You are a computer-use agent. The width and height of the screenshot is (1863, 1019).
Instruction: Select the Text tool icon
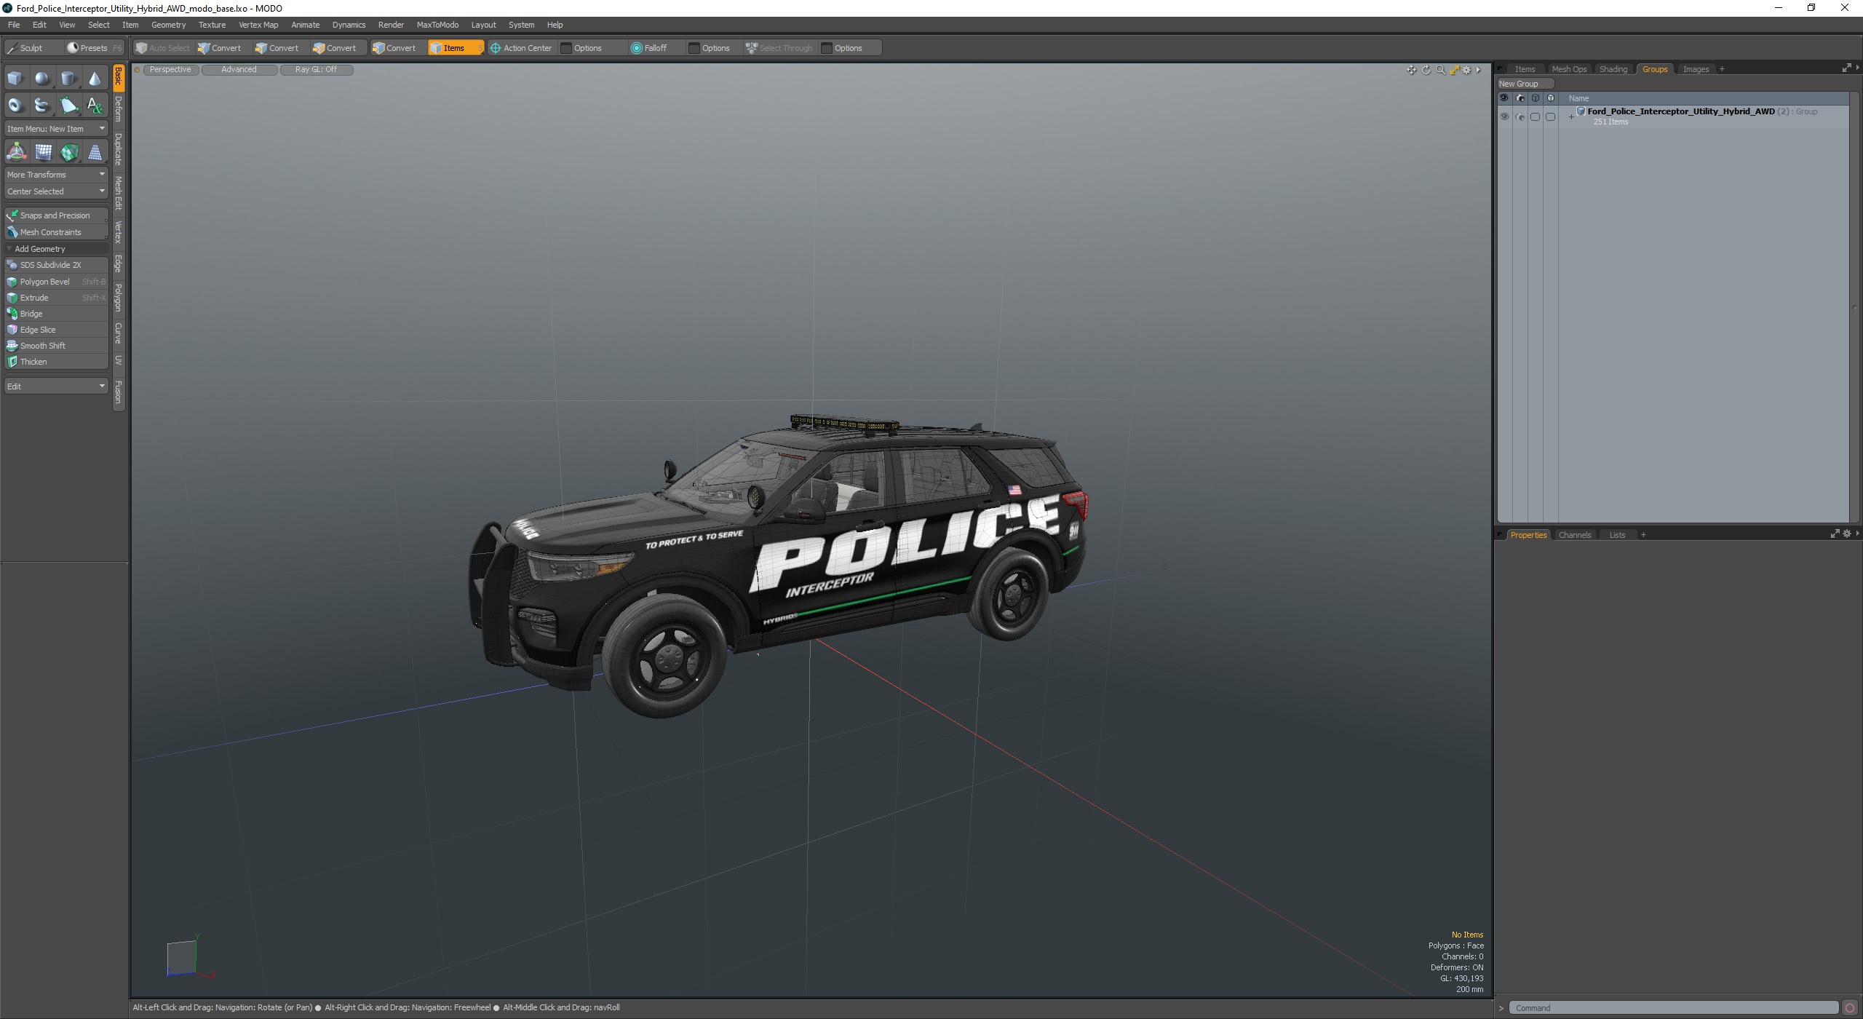[95, 106]
